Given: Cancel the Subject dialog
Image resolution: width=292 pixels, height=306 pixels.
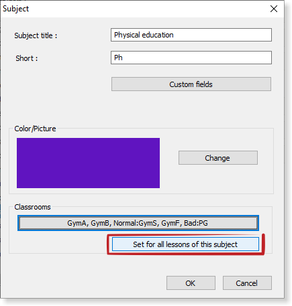Looking at the screenshot, I should pyautogui.click(x=247, y=283).
